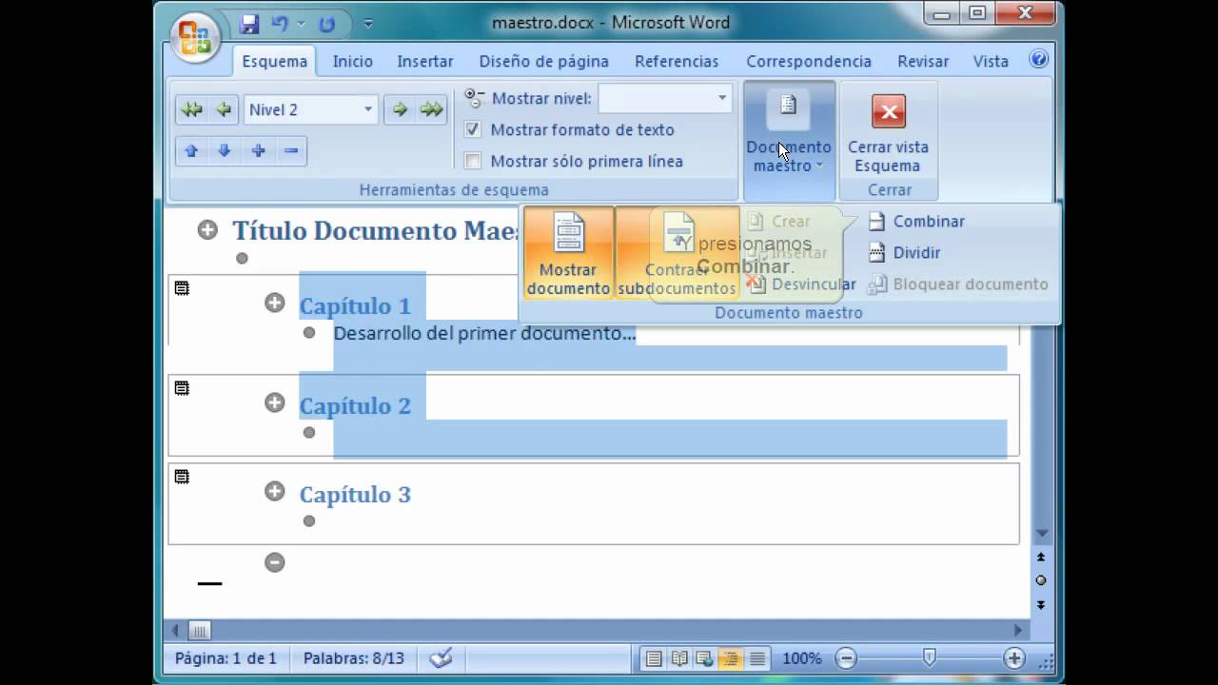The width and height of the screenshot is (1218, 685).
Task: Open the Insertar ribbon tab
Action: pyautogui.click(x=424, y=61)
